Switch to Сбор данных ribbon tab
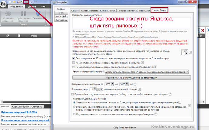Image resolution: width=209 pixels, height=130 pixels. click(16, 7)
